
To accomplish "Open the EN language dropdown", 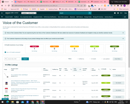I will coord(121,13).
